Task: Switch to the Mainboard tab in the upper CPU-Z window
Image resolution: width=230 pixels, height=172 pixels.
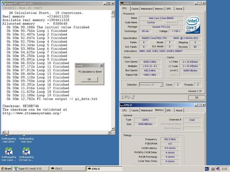Action: pos(147,9)
